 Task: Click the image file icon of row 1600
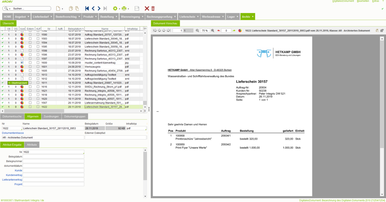(22, 63)
